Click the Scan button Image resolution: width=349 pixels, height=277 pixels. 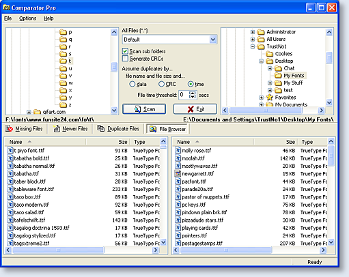click(x=144, y=109)
